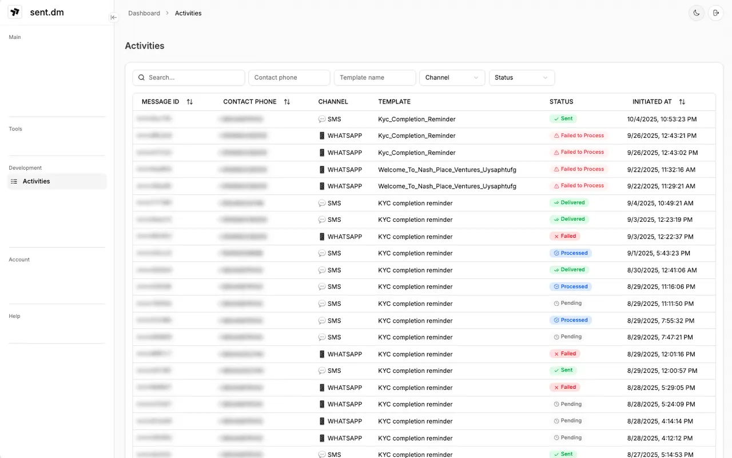732x458 pixels.
Task: Click the logout icon at top right
Action: (x=715, y=13)
